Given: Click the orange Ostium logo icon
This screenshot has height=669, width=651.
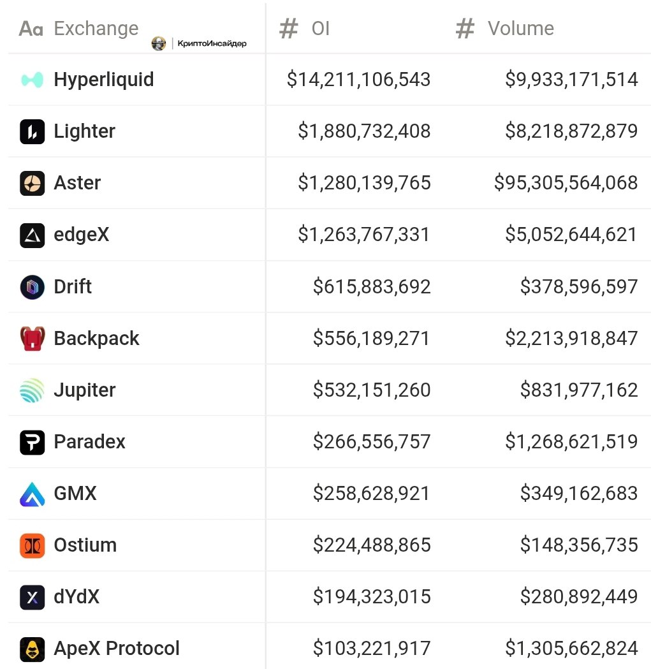Looking at the screenshot, I should [32, 546].
